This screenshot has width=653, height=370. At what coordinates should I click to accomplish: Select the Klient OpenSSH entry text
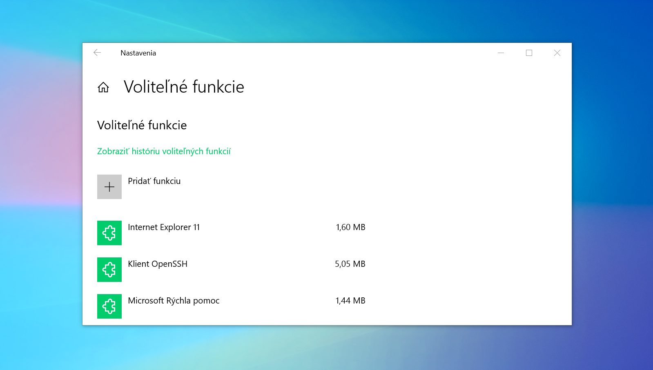pyautogui.click(x=158, y=264)
